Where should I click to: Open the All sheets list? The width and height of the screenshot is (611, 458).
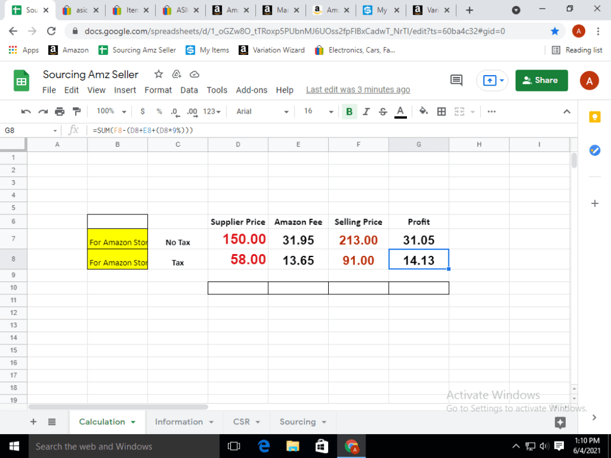52,422
